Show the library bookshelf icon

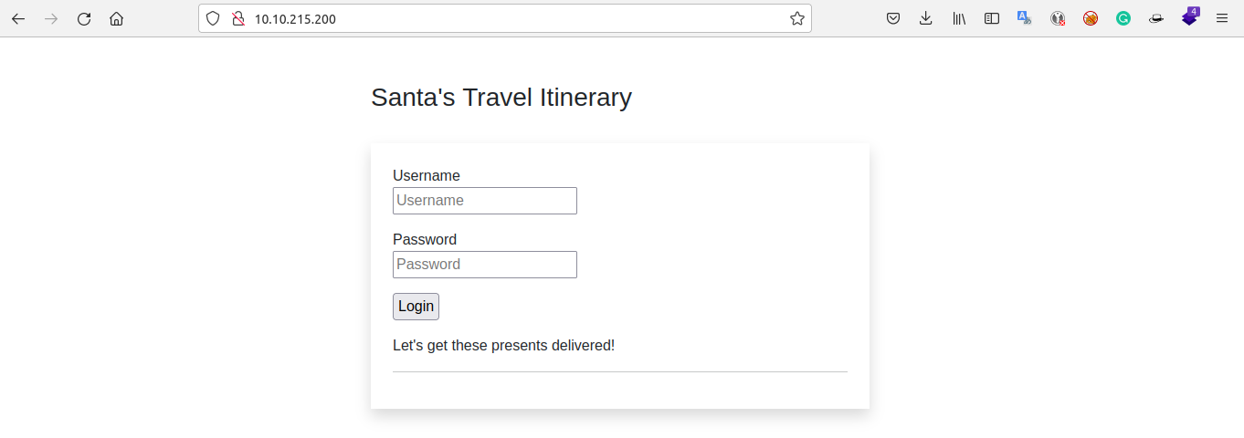click(959, 18)
